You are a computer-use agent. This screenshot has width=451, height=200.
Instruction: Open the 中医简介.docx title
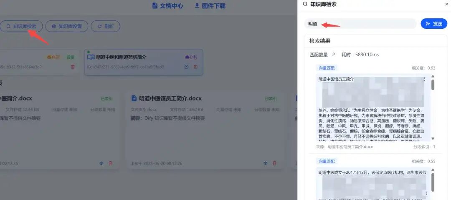[16, 98]
